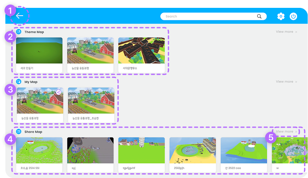
Task: Expand Share Map with View more
Action: click(x=286, y=132)
